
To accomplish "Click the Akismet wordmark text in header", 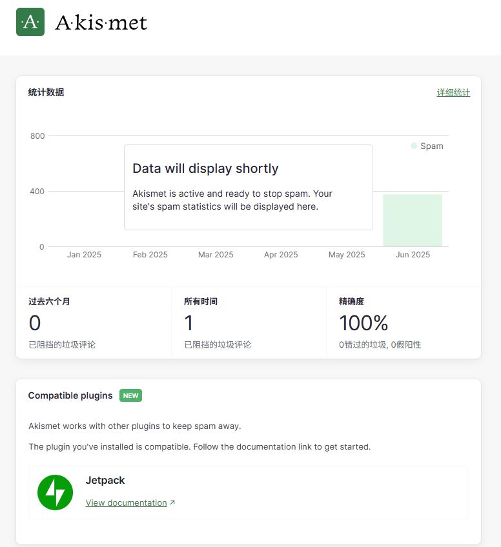I will [101, 23].
